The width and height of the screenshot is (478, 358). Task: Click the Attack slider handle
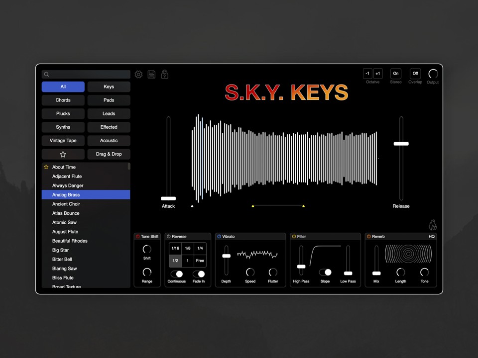(x=168, y=198)
